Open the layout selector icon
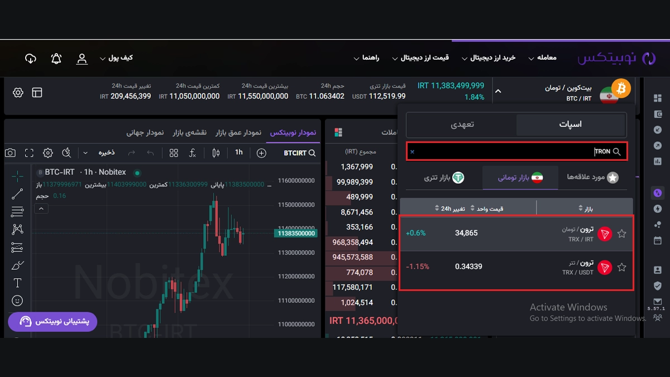The width and height of the screenshot is (670, 377). 37,93
